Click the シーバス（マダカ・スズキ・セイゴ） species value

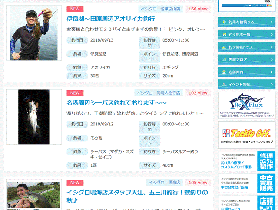112,154
